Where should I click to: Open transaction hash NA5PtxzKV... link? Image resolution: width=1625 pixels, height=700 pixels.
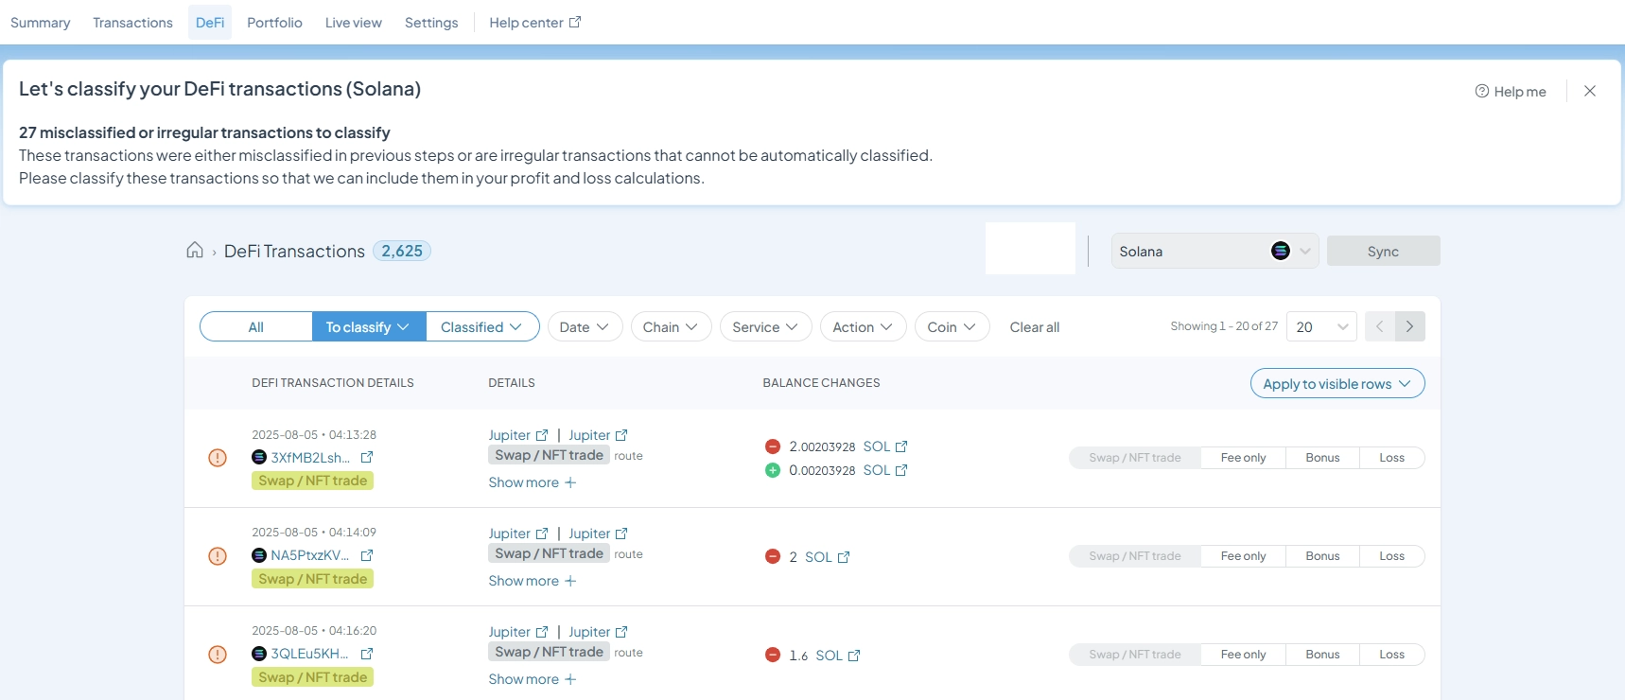(309, 555)
